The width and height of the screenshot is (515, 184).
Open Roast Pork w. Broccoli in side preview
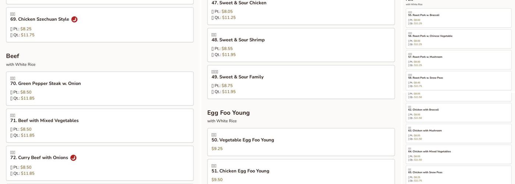pyautogui.click(x=424, y=15)
